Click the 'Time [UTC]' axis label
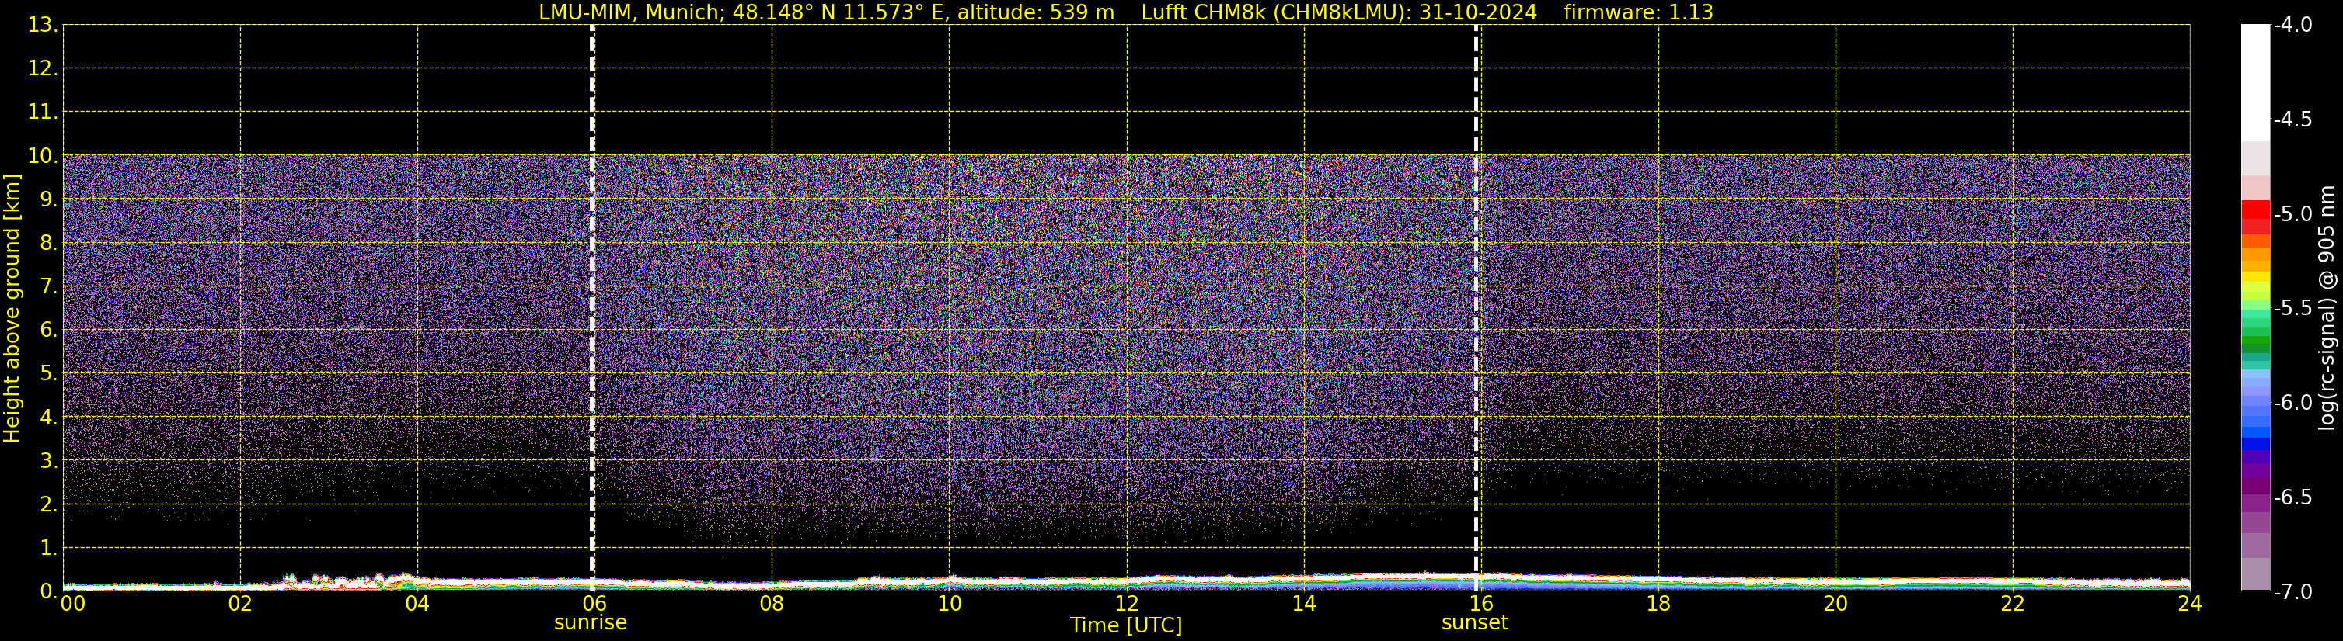The height and width of the screenshot is (641, 2343). point(1125,625)
